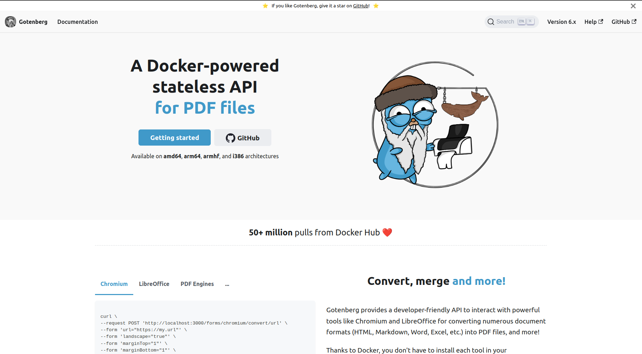This screenshot has height=354, width=642.
Task: Open the Documentation nav item
Action: tap(77, 22)
